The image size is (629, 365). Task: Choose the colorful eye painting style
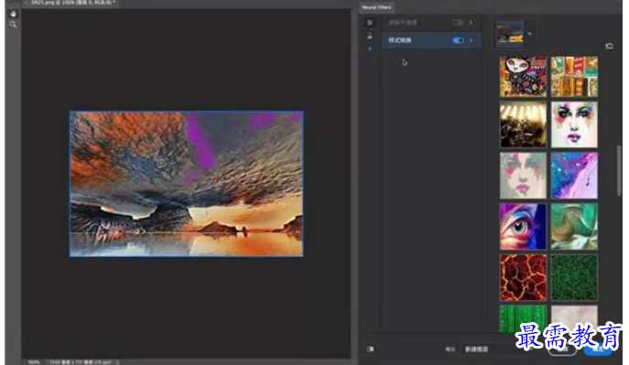click(523, 226)
